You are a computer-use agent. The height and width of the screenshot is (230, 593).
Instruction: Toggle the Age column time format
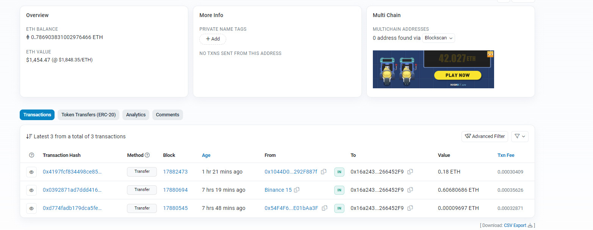206,155
